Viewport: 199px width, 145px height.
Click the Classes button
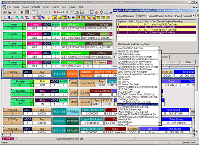pyautogui.click(x=165, y=57)
